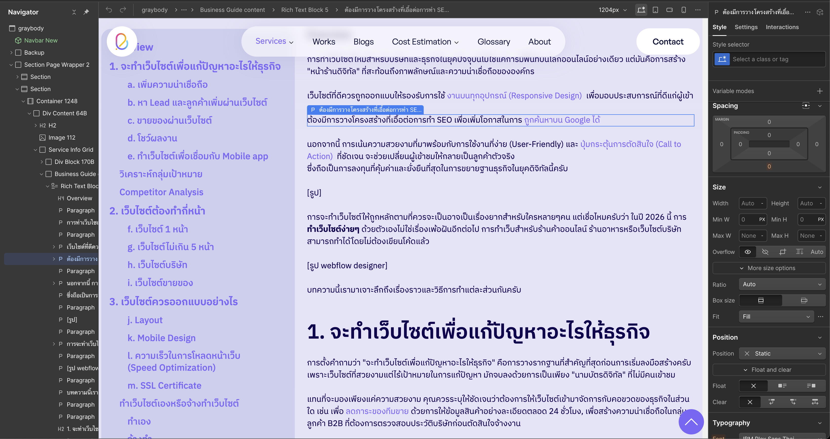Collapse Container 1248 node
This screenshot has width=830, height=439.
(23, 101)
